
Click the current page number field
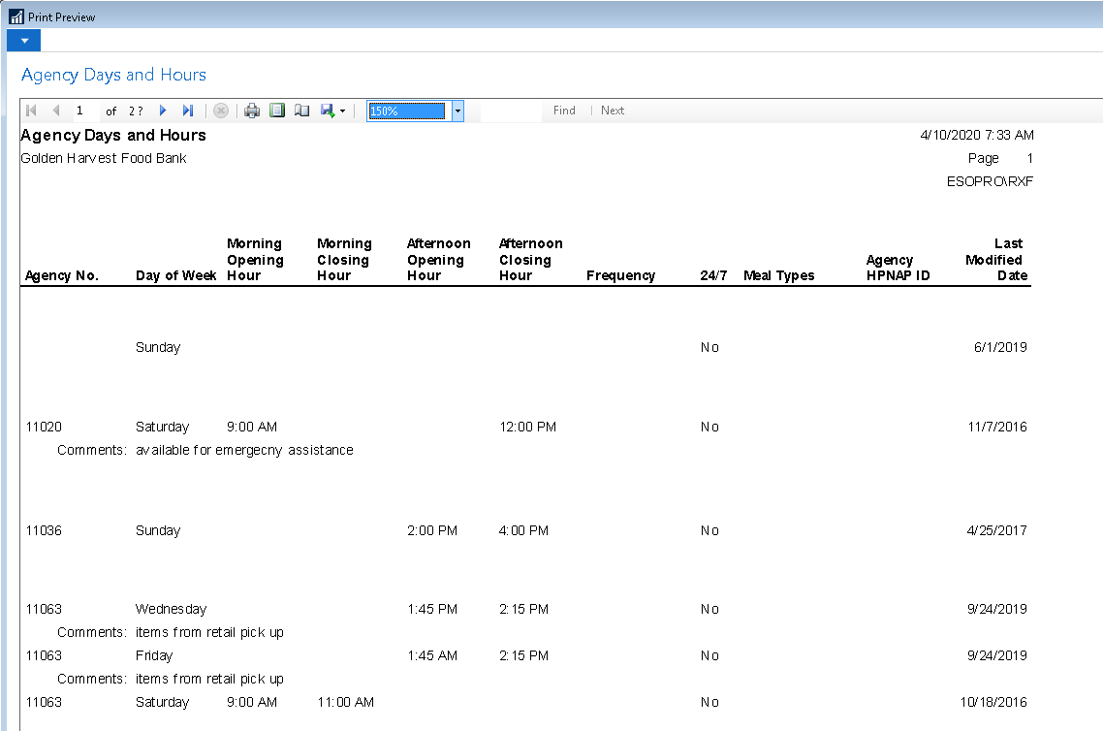(x=83, y=111)
